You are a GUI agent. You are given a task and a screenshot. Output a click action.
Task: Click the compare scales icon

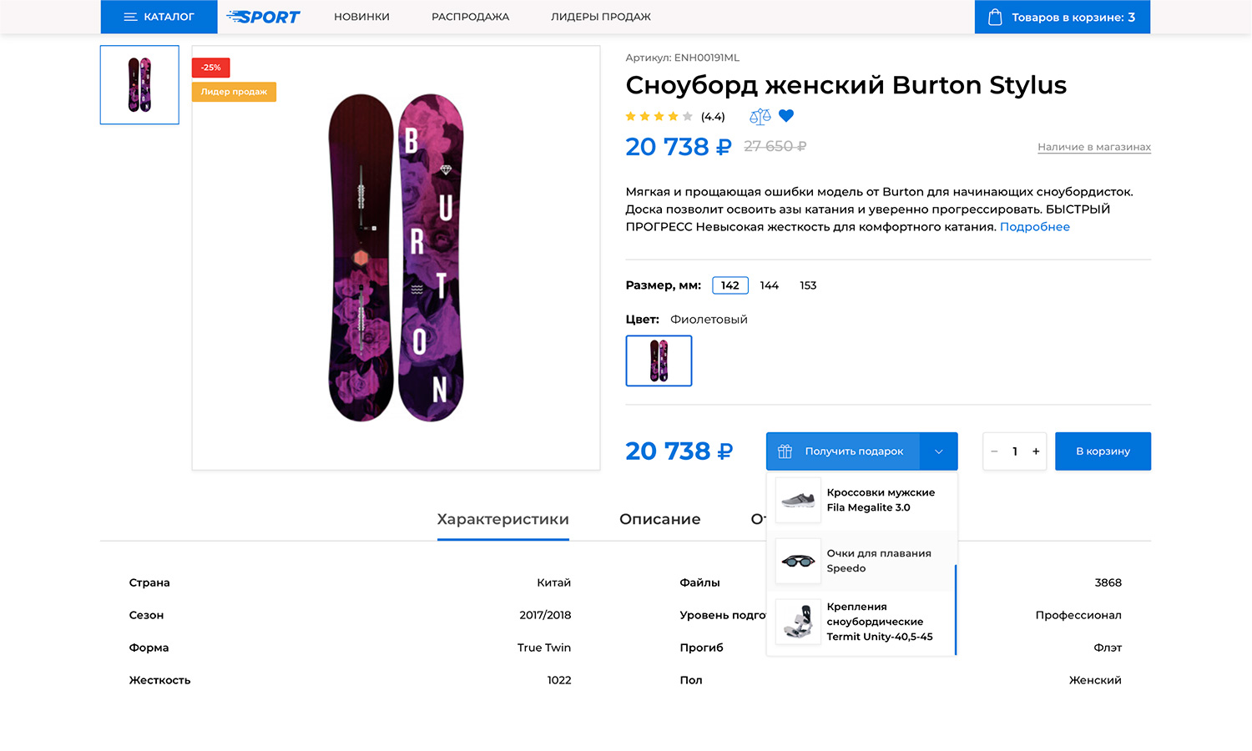(x=760, y=117)
